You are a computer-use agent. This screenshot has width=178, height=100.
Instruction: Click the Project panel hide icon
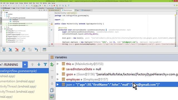coord(46,10)
